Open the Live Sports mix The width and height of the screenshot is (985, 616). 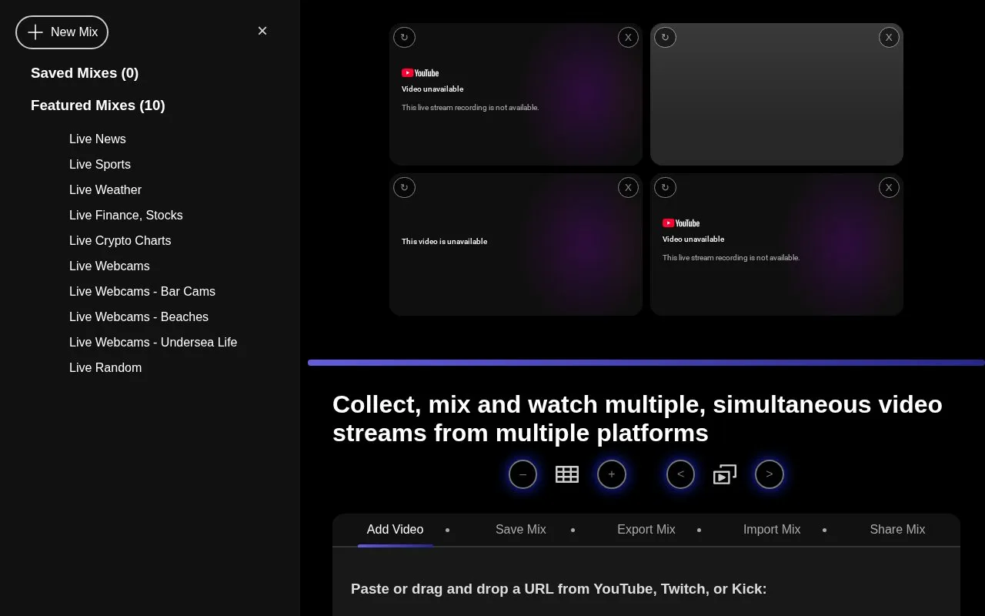pos(100,165)
